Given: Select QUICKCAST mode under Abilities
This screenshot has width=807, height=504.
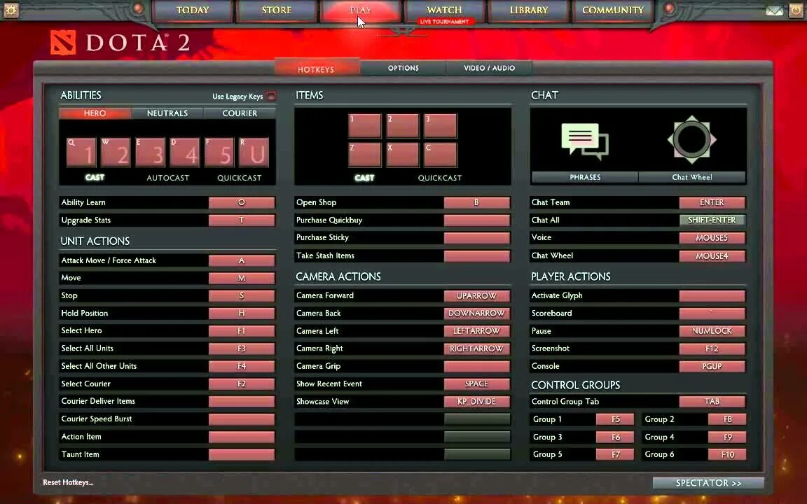Looking at the screenshot, I should click(240, 178).
